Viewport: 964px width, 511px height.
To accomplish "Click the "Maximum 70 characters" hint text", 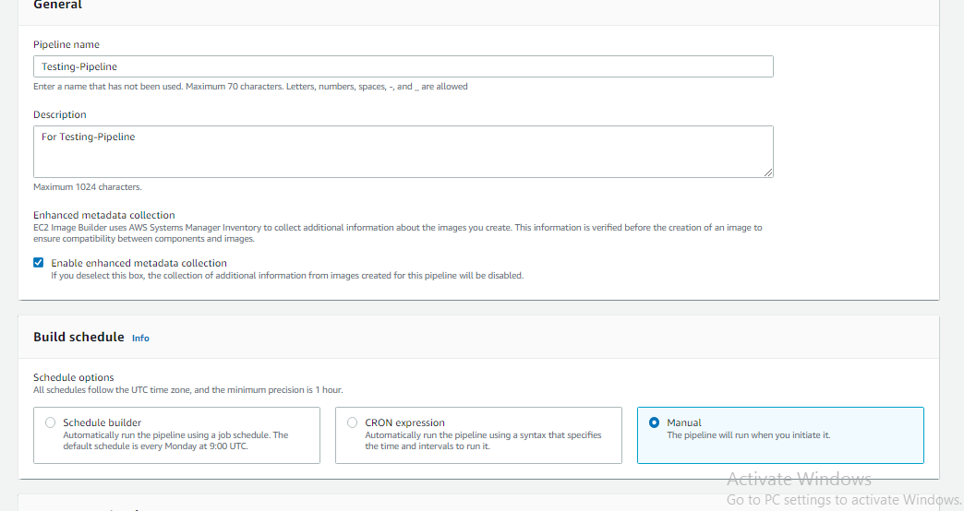I will click(250, 87).
